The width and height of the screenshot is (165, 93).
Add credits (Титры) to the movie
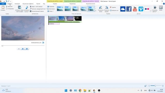click(x=50, y=11)
